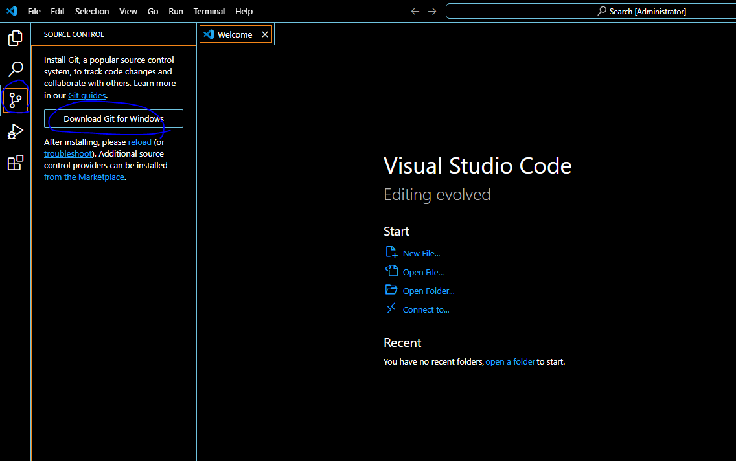The image size is (736, 461).
Task: Select the Source Control icon in activity bar
Action: [16, 100]
